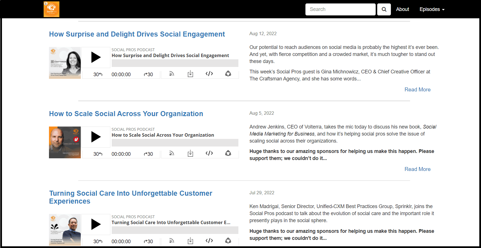Skip forward 30 seconds in Surprise and Delight player
The height and width of the screenshot is (248, 481).
click(148, 75)
